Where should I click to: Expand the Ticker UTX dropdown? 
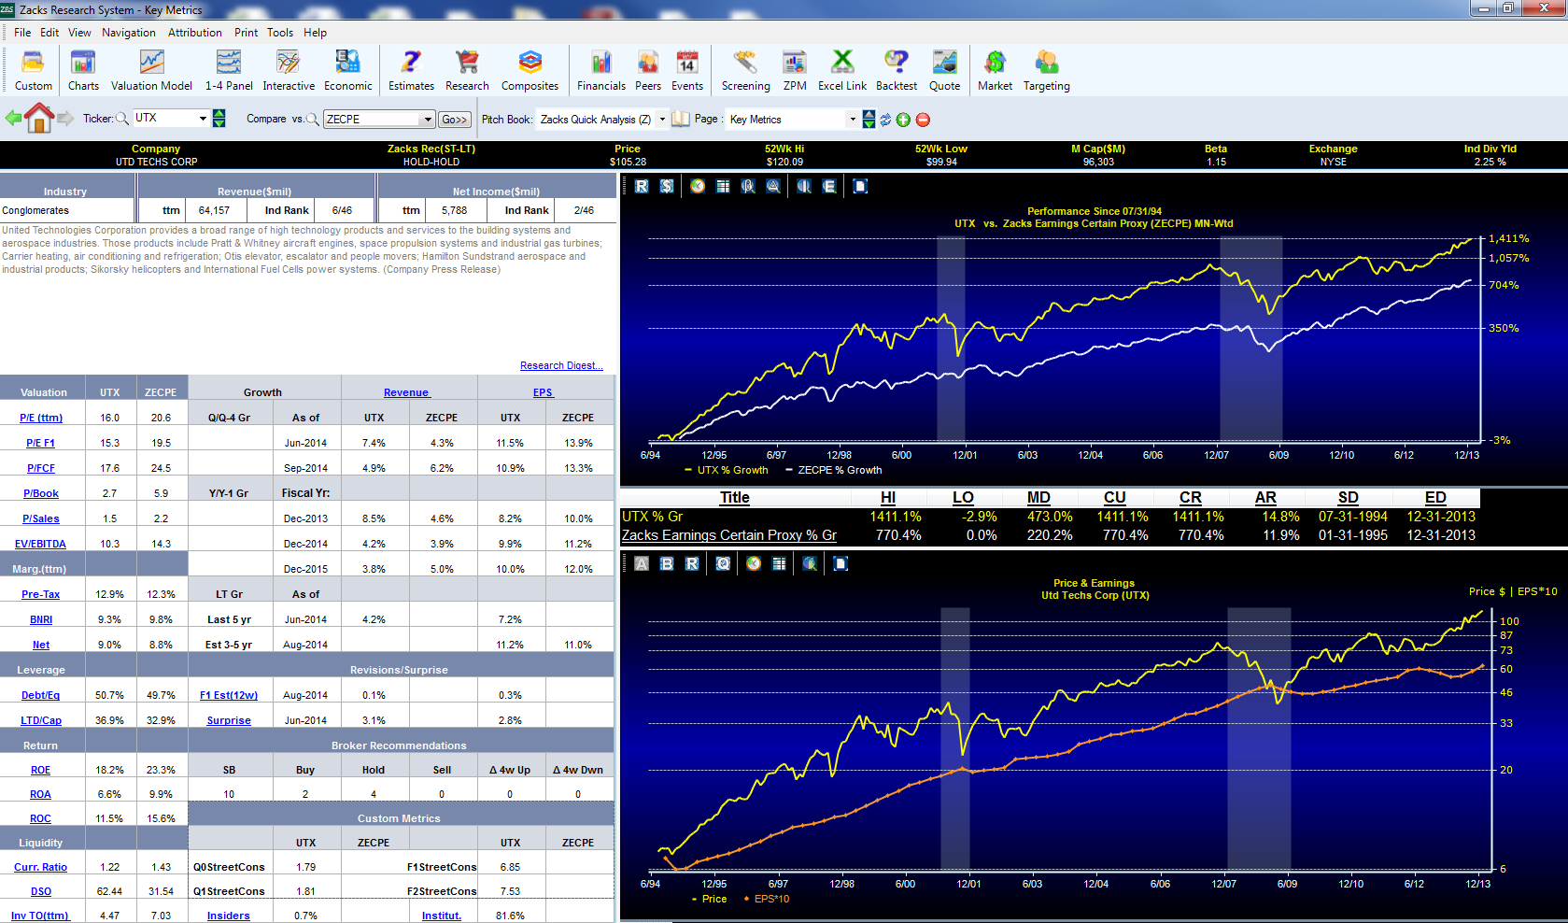(202, 118)
